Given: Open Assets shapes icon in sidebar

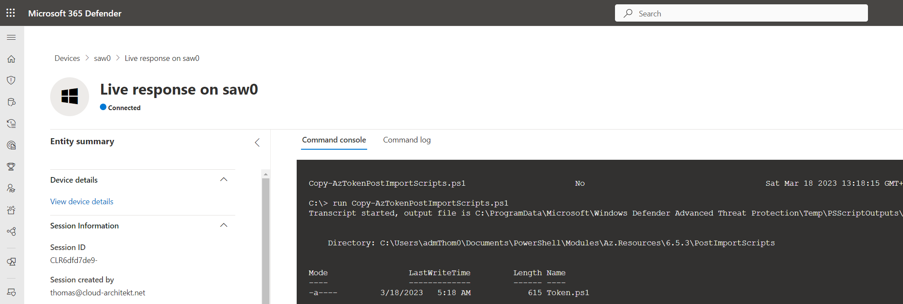Looking at the screenshot, I should click(12, 262).
